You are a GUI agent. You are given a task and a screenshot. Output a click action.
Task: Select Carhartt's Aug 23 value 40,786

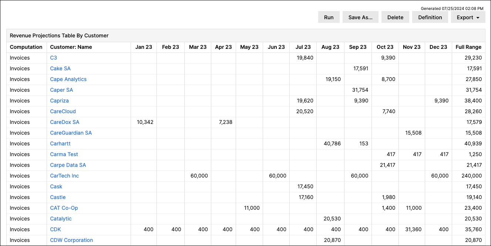coord(332,144)
